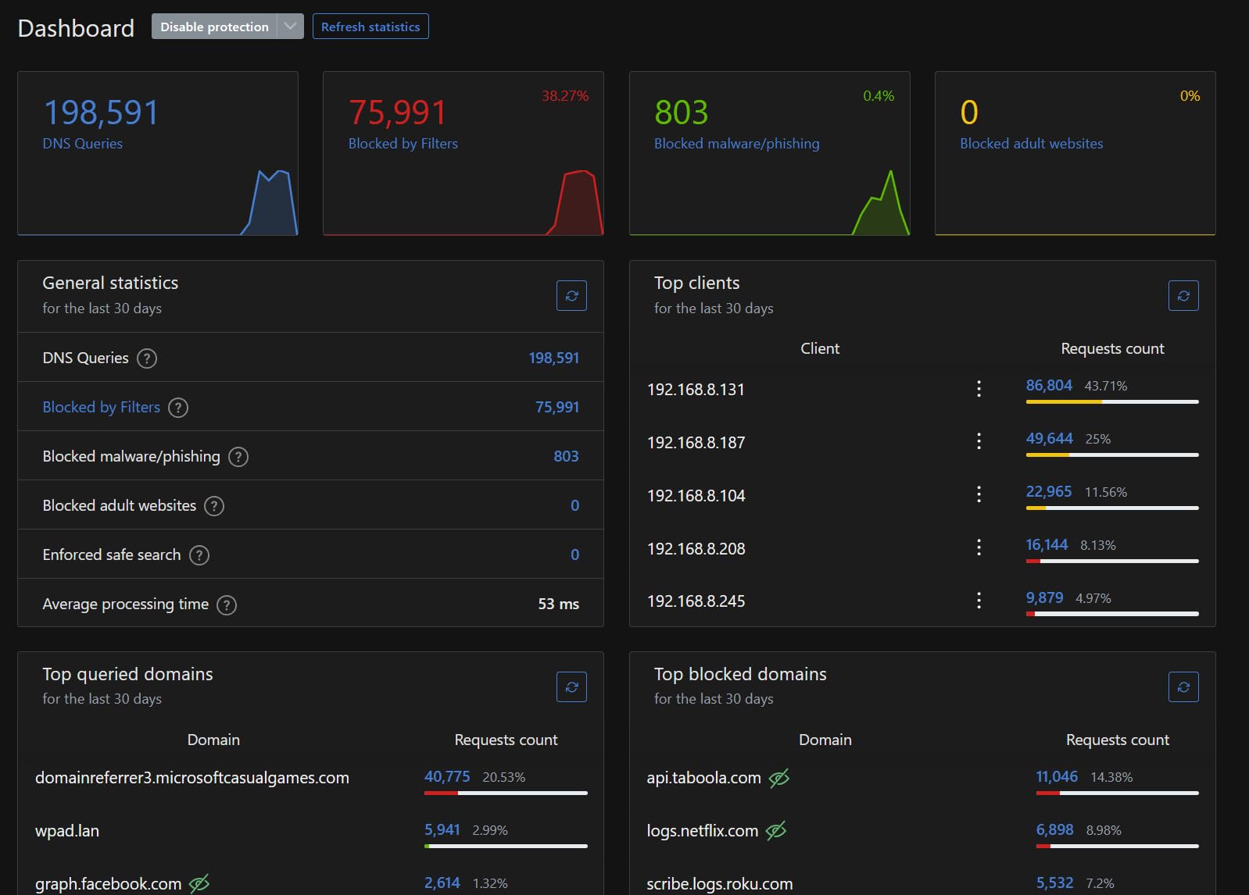Image resolution: width=1249 pixels, height=895 pixels.
Task: Open options menu for client 192.168.8.131
Action: tap(979, 389)
